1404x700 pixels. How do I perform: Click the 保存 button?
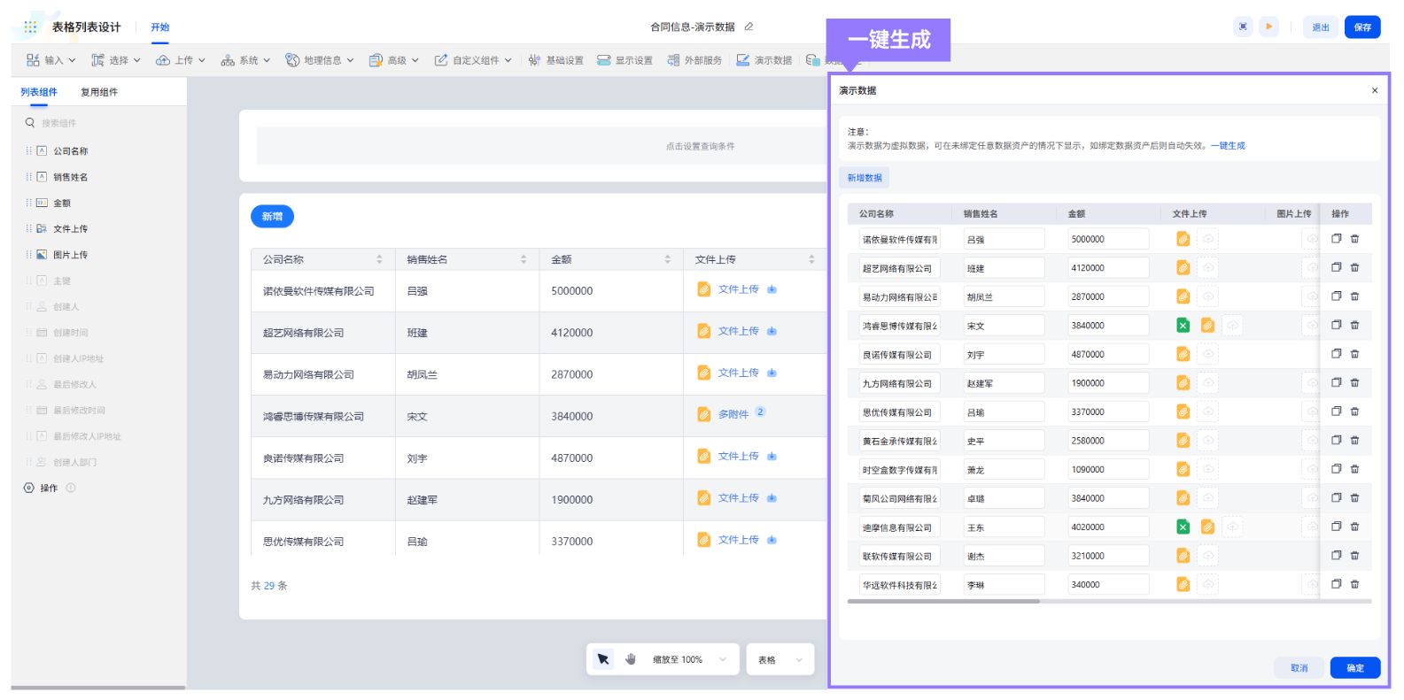tap(1362, 27)
